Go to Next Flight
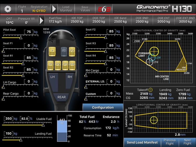Viewport: 196px width, 147px height. tap(187, 142)
